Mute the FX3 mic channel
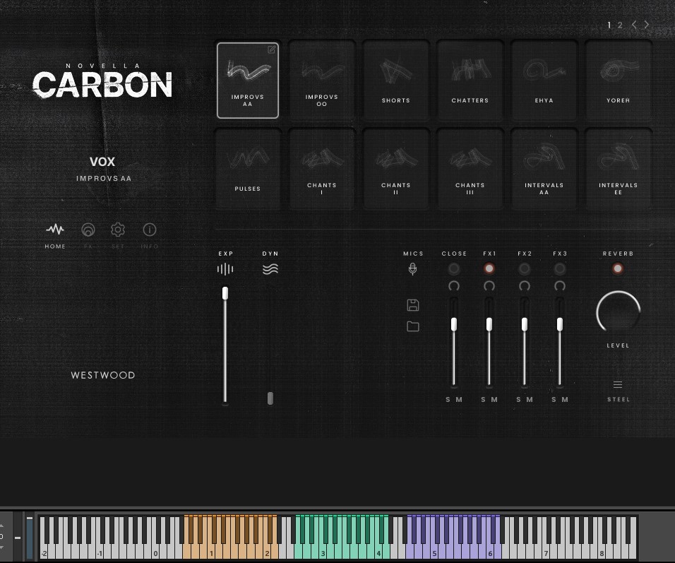The height and width of the screenshot is (563, 675). 564,399
